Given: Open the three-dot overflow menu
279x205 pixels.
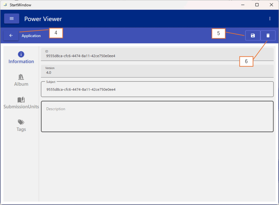Looking at the screenshot, I should point(270,19).
